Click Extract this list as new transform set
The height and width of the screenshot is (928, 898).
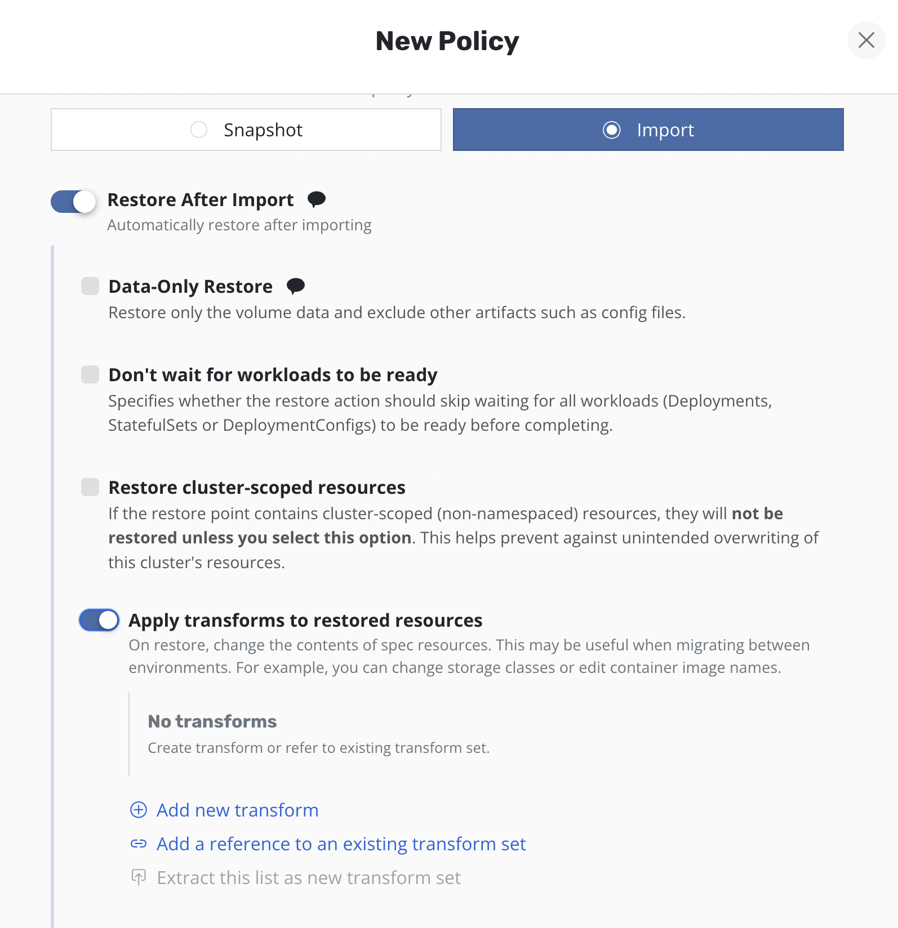[x=309, y=877]
